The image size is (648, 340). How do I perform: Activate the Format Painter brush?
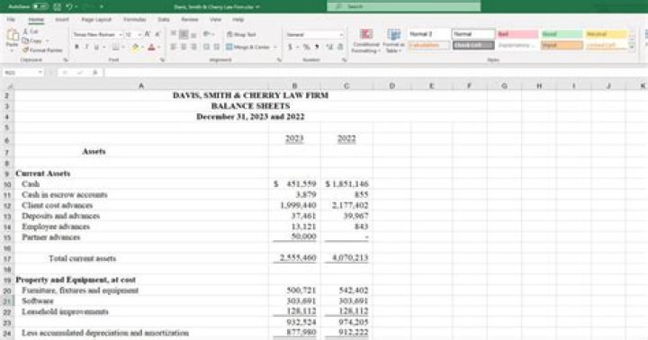coord(42,50)
